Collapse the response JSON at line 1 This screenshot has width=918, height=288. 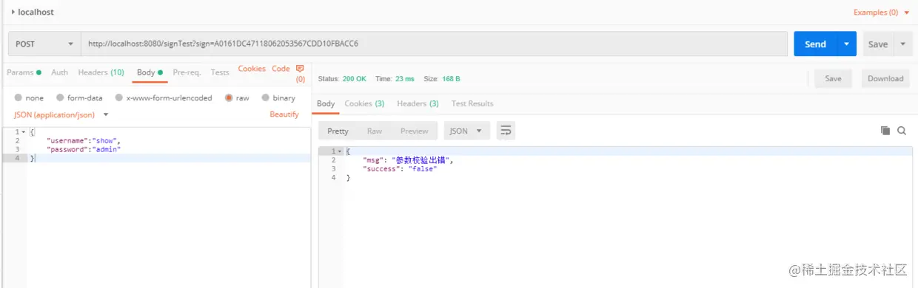[x=340, y=151]
